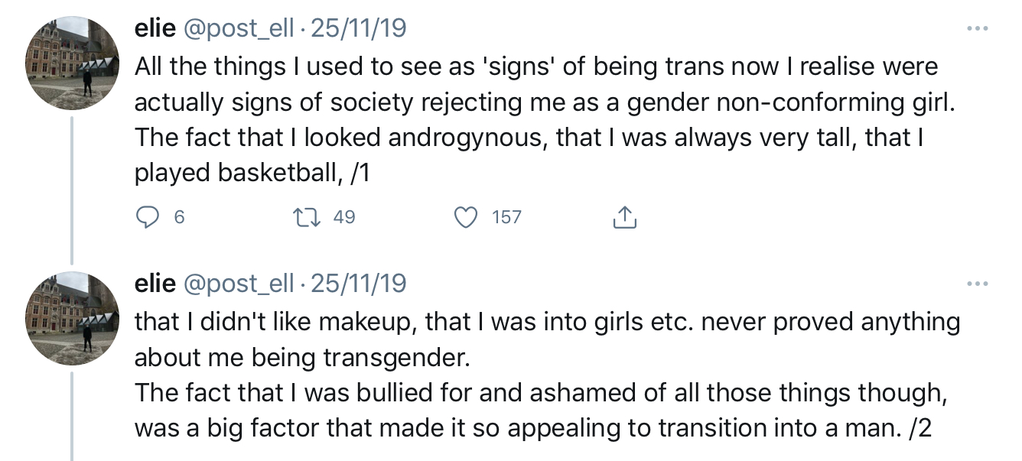This screenshot has height=461, width=1022.
Task: Open the second tweet's 25/11/19 timestamp
Action: pyautogui.click(x=359, y=284)
